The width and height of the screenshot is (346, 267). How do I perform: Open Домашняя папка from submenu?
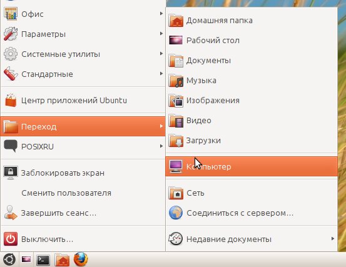pos(252,21)
